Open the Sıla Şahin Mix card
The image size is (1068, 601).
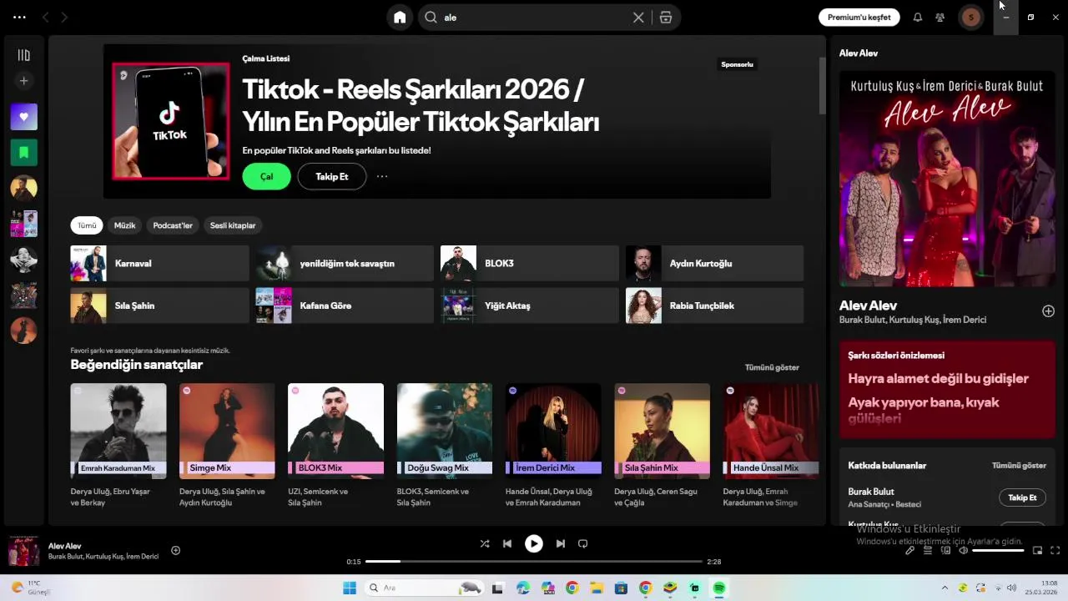pyautogui.click(x=662, y=445)
